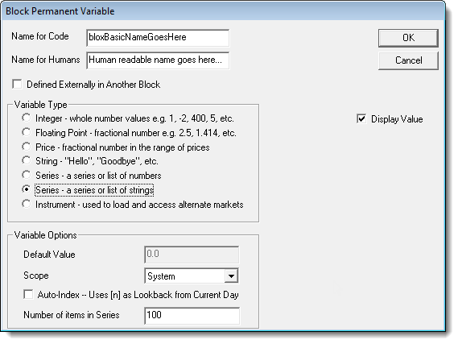Click the Number of items in Series field
458x344 pixels.
click(x=192, y=315)
